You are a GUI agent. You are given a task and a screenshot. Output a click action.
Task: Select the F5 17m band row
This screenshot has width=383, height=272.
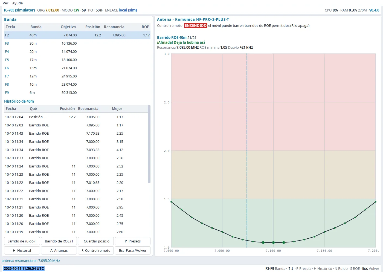point(77,60)
